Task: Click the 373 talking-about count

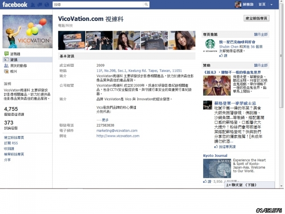Action: click(x=9, y=123)
